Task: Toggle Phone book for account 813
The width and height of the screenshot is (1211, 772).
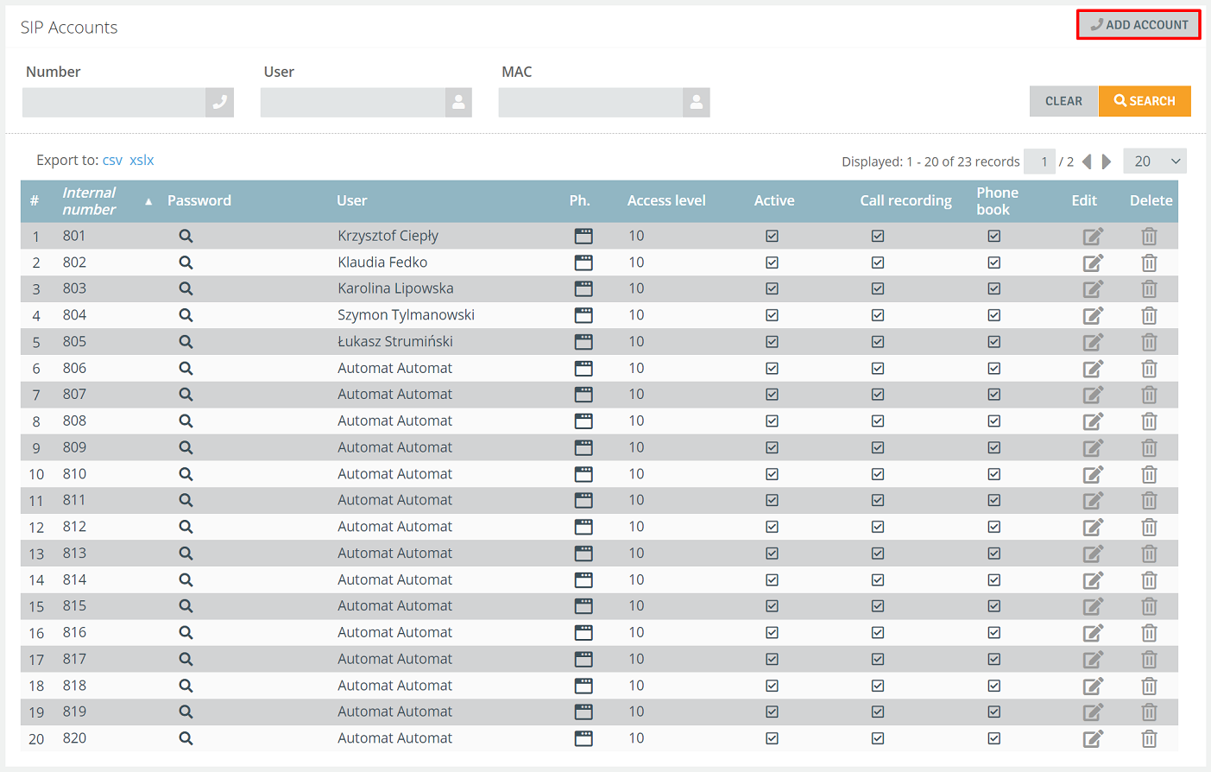Action: pyautogui.click(x=994, y=554)
